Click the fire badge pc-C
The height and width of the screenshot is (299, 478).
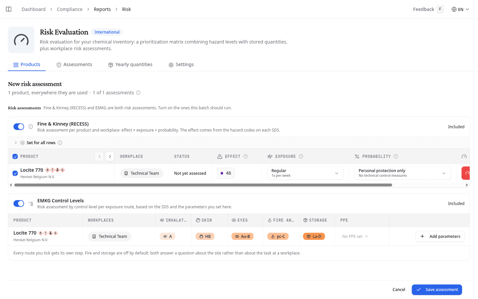click(x=278, y=237)
